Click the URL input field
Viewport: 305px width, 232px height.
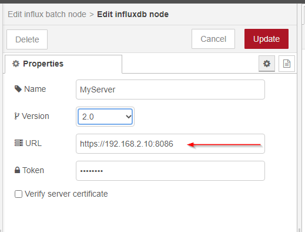point(170,144)
